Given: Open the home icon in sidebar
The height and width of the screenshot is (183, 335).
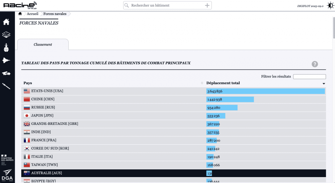Looking at the screenshot, I should (x=6, y=22).
